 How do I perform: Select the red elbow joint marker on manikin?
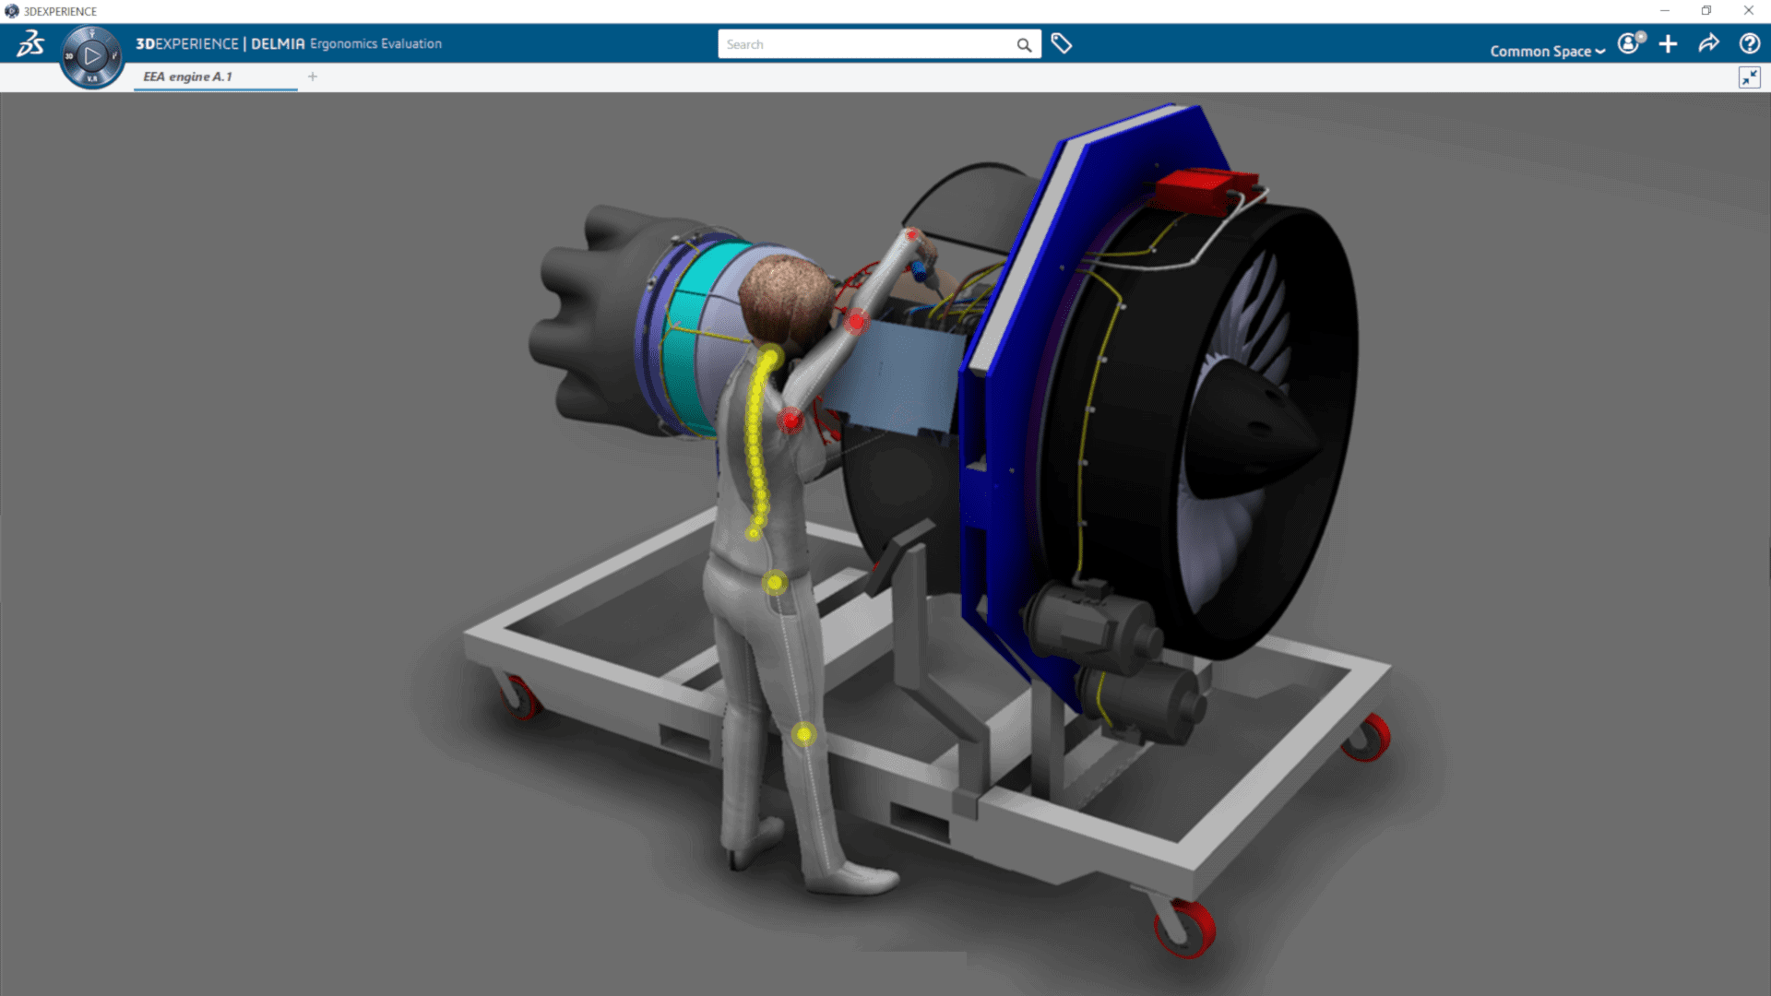(857, 321)
